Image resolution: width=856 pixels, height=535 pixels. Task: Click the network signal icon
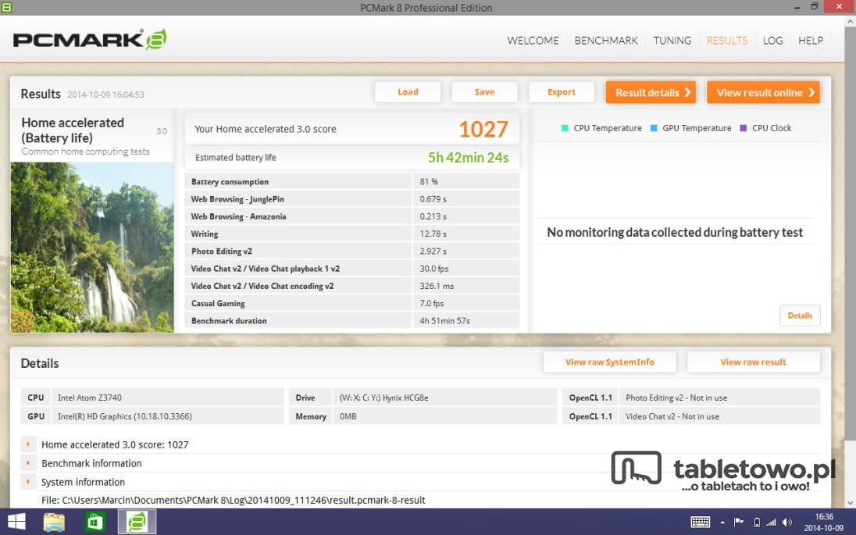[771, 523]
